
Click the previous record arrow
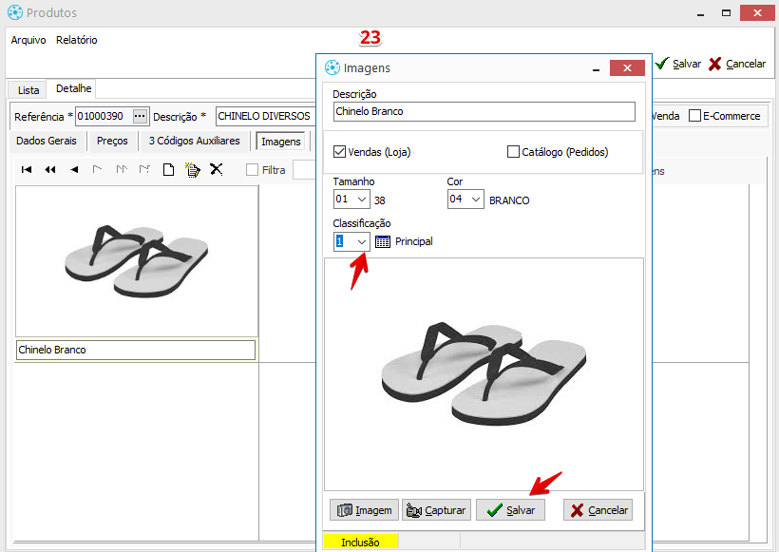tap(74, 170)
